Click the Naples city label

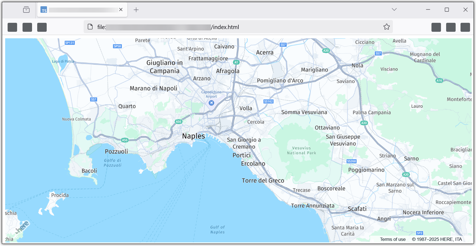click(193, 136)
